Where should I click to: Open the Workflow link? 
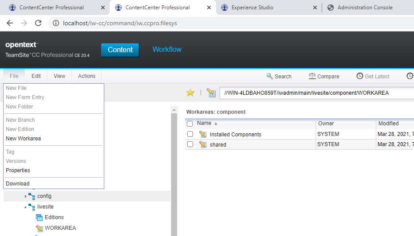(x=167, y=49)
